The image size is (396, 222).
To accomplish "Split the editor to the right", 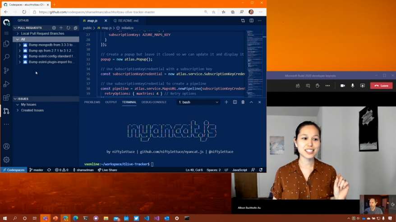I will 251,21.
